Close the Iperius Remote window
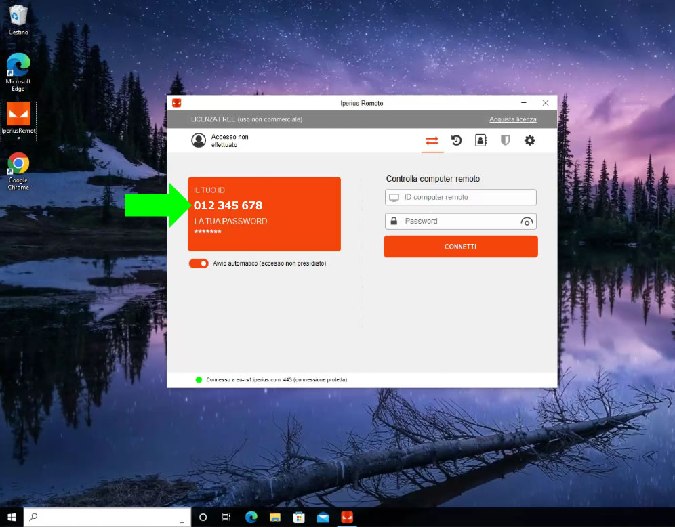The width and height of the screenshot is (675, 527). pyautogui.click(x=546, y=103)
